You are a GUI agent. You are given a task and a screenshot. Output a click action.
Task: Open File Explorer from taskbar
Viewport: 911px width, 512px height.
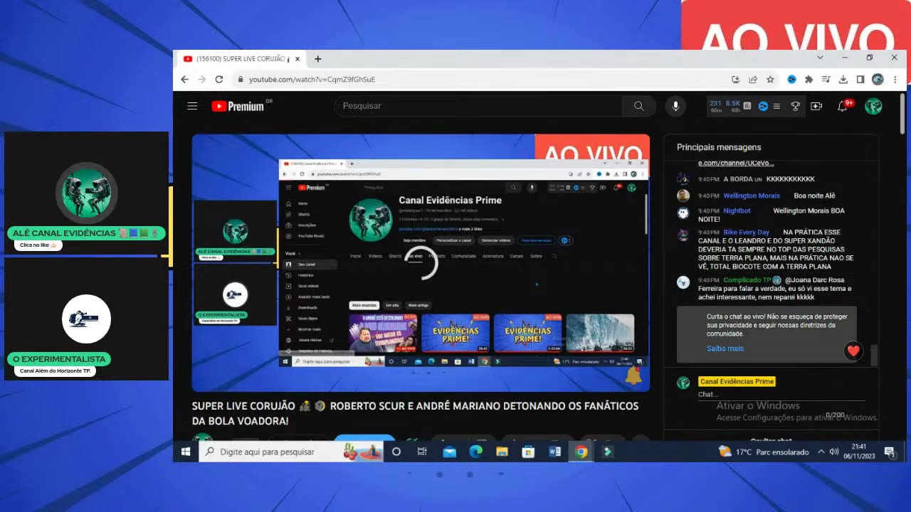coord(502,452)
